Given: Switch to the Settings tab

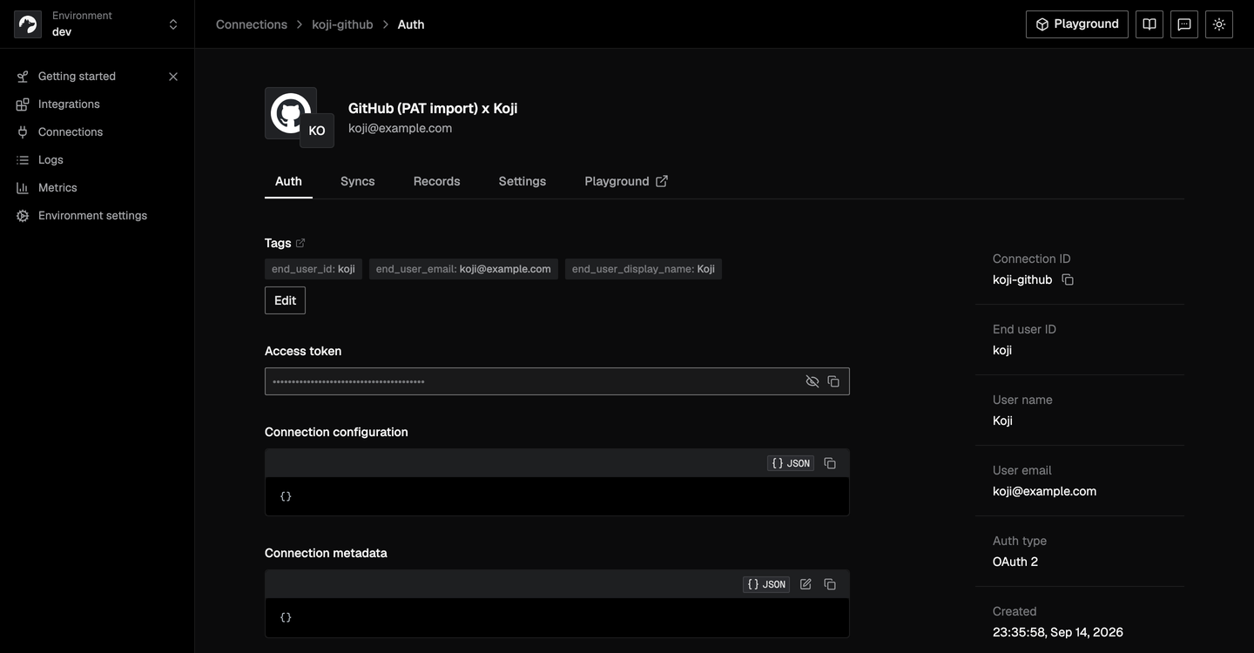Looking at the screenshot, I should [x=522, y=181].
